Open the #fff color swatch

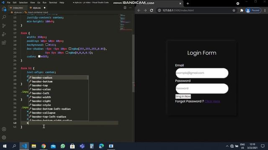(39, 56)
